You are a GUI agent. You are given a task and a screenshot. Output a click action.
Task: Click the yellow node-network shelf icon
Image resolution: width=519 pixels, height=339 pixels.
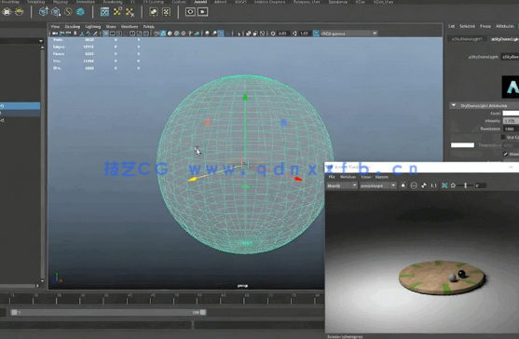117,12
